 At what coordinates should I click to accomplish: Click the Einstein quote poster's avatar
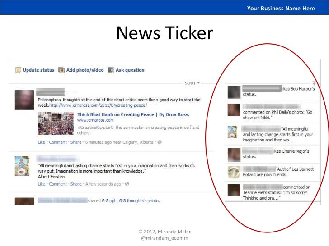[x=22, y=166]
